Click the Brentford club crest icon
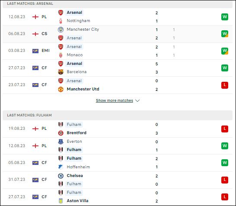 [x=61, y=133]
